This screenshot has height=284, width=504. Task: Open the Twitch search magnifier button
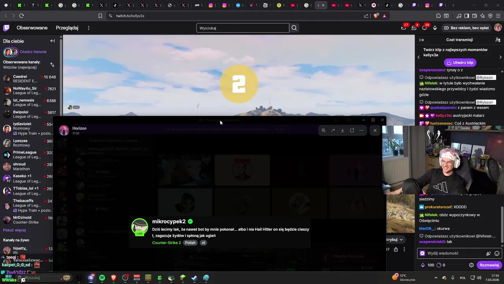[x=294, y=28]
